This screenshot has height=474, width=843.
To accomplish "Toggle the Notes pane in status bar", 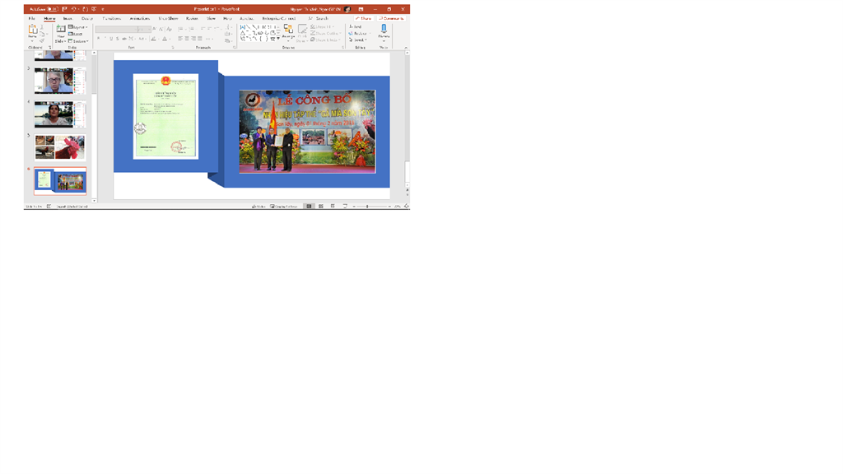I will coord(258,207).
